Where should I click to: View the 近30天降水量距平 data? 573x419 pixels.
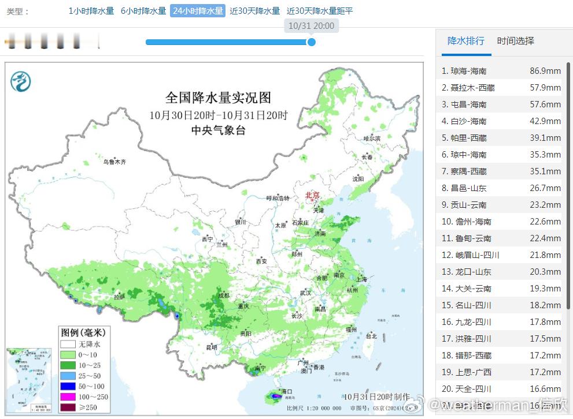pos(320,10)
